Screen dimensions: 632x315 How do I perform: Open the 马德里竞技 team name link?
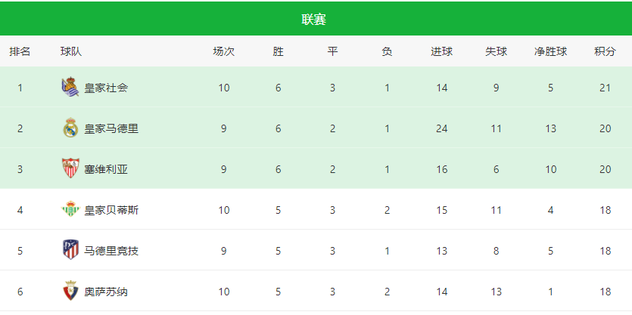coord(111,251)
